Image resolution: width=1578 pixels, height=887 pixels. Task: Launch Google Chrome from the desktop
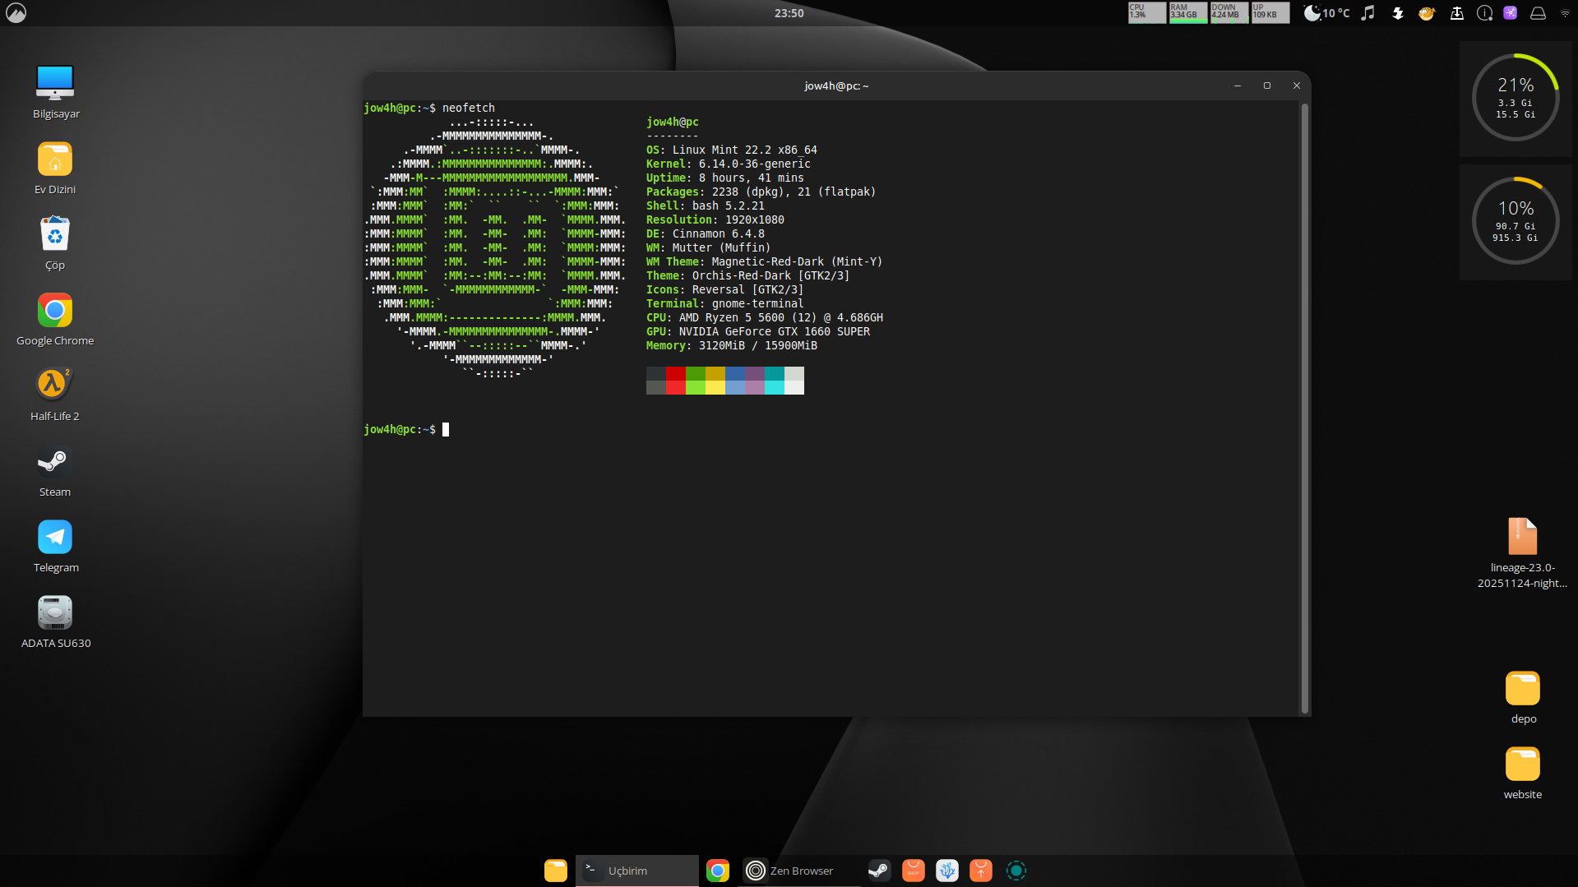click(x=55, y=311)
